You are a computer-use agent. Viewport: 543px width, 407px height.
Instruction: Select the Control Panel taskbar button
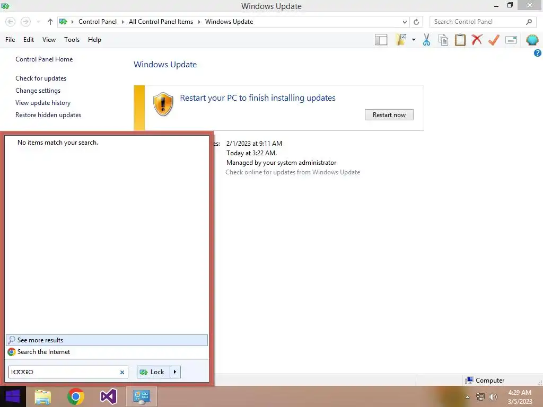click(141, 396)
